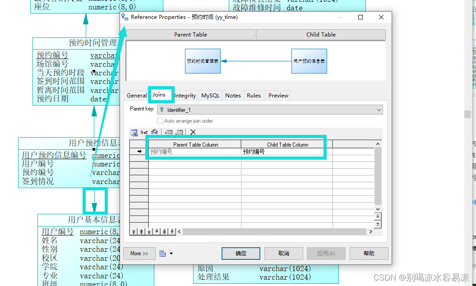Click the down arrow of the vertical scrollbar
The width and height of the screenshot is (476, 286).
pyautogui.click(x=377, y=209)
